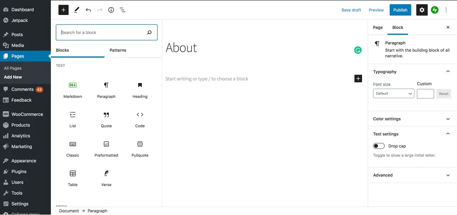
Task: Insert a Quote block
Action: [x=106, y=119]
